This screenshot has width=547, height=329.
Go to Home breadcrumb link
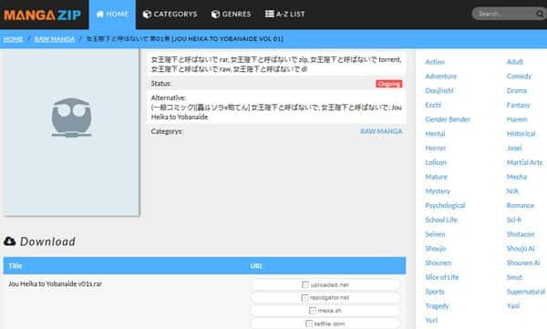click(x=14, y=39)
